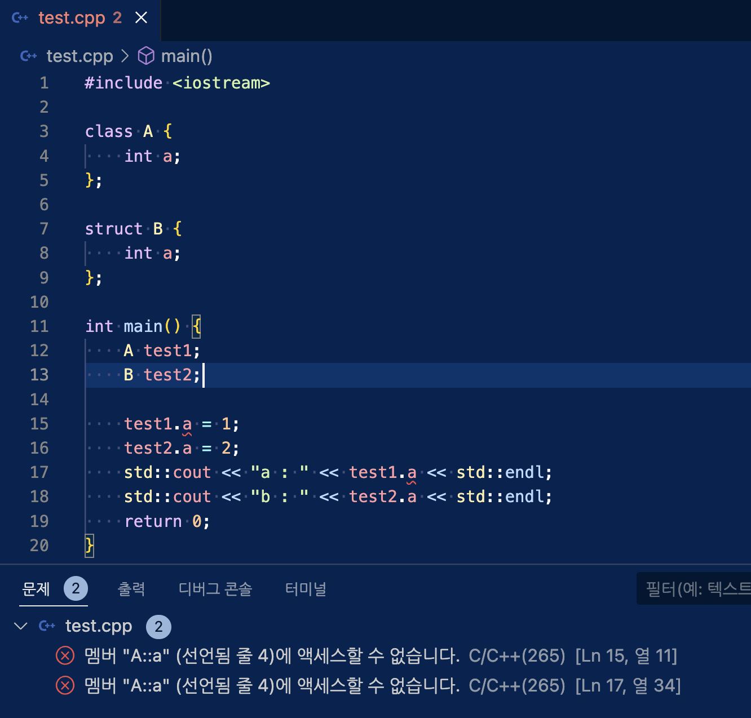Click line number 11 in the gutter
The image size is (751, 718).
[39, 327]
